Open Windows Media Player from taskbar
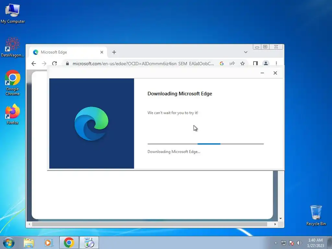 (x=48, y=243)
